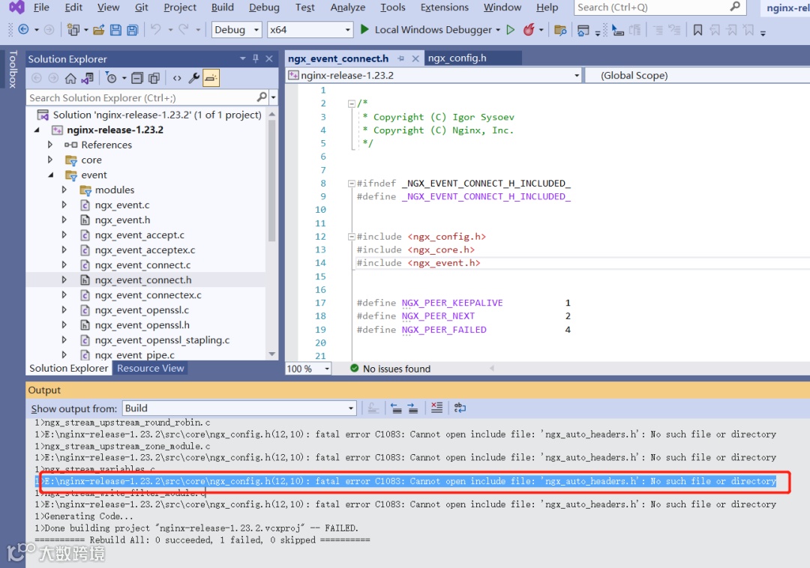810x568 pixels.
Task: Toggle Word Wrap icon in Output toolbar
Action: 460,408
